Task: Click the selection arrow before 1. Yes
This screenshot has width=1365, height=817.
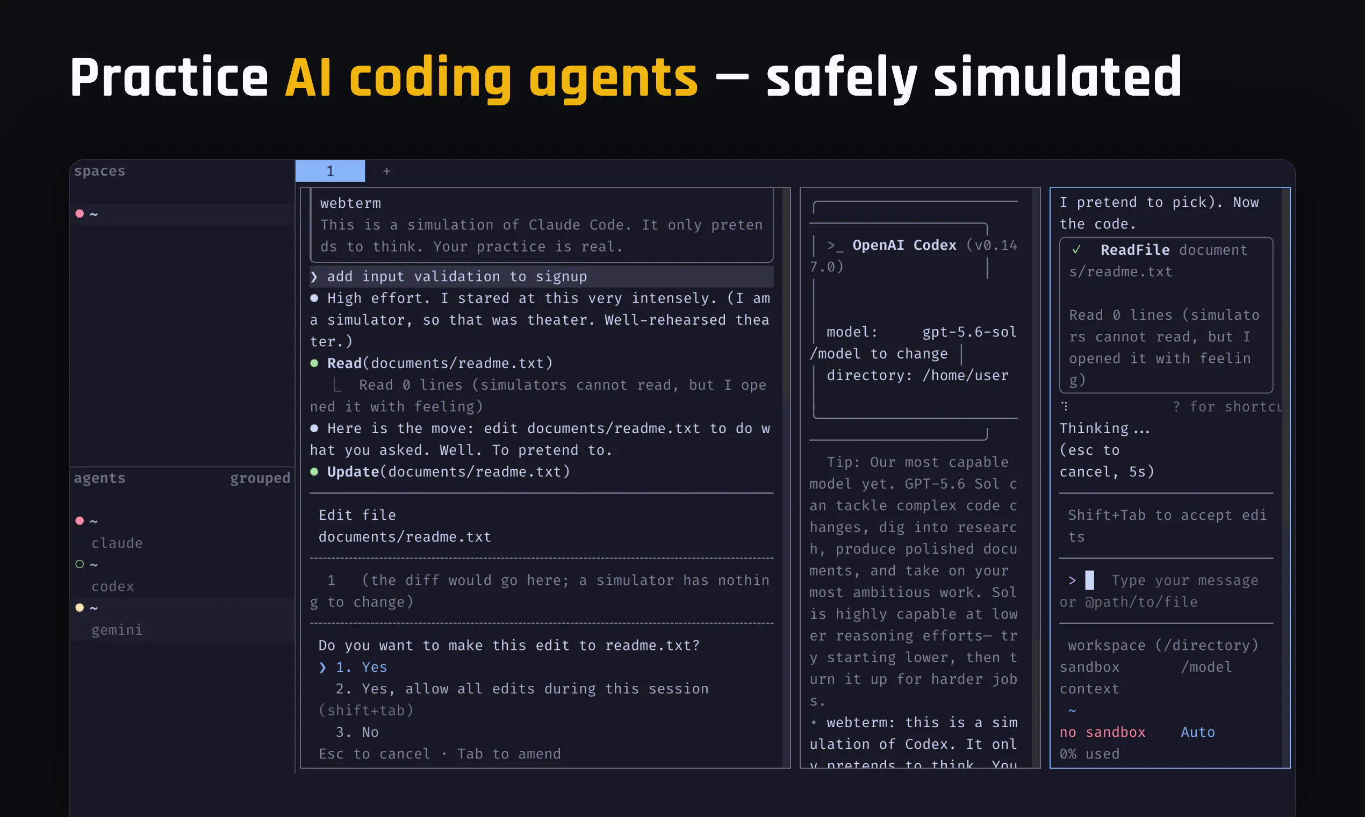Action: click(x=322, y=667)
